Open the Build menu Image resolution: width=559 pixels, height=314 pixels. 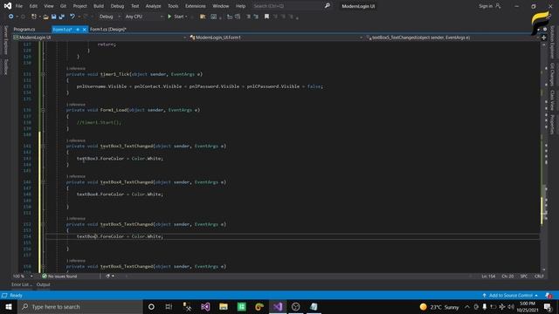point(99,6)
